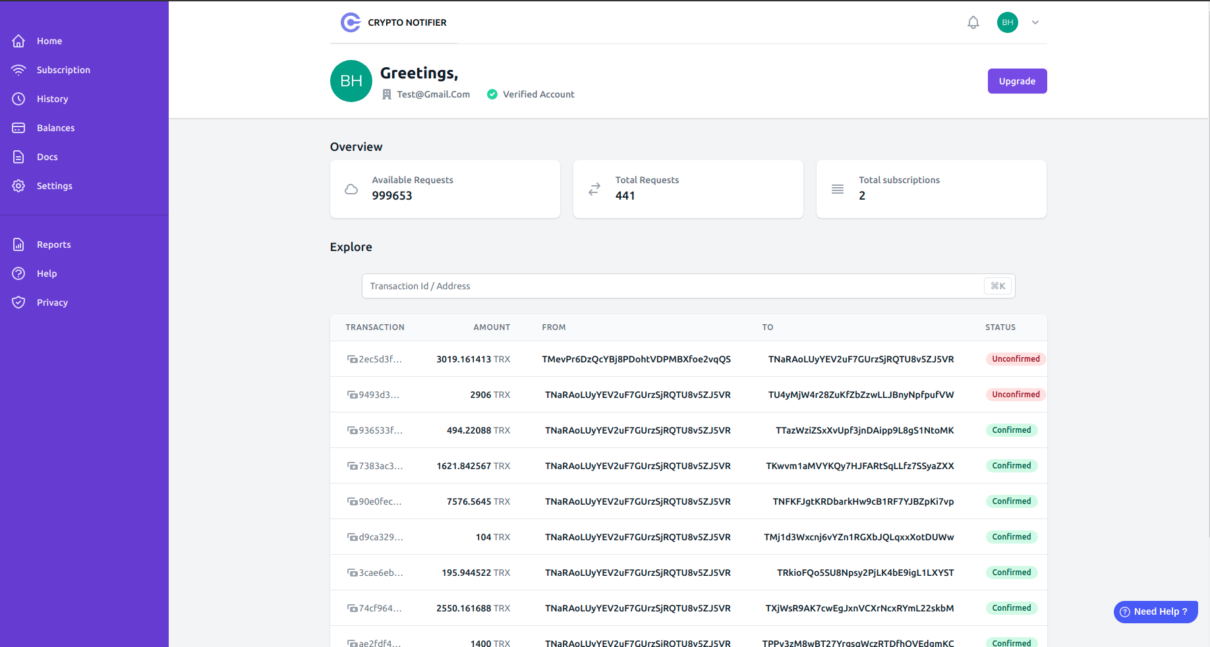The height and width of the screenshot is (647, 1210).
Task: Open the Need Help chat button
Action: pyautogui.click(x=1155, y=611)
